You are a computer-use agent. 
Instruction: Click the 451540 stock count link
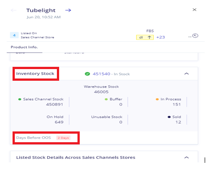(102, 74)
